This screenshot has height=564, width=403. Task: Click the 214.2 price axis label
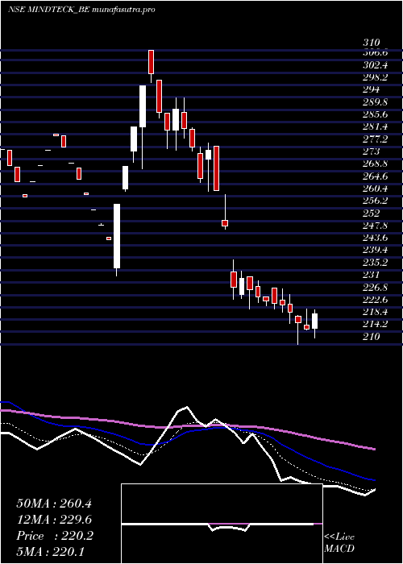[x=376, y=324]
